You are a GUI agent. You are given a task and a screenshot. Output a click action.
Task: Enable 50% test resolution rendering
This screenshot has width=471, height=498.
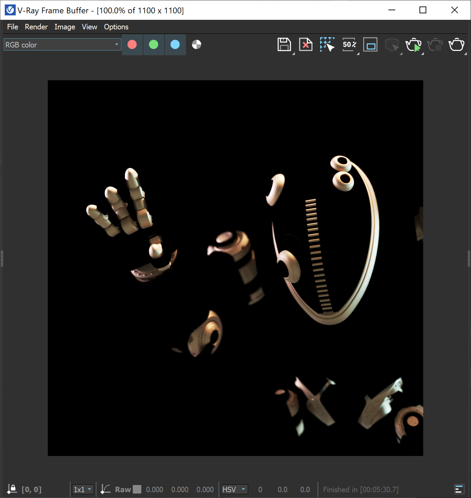coord(349,44)
